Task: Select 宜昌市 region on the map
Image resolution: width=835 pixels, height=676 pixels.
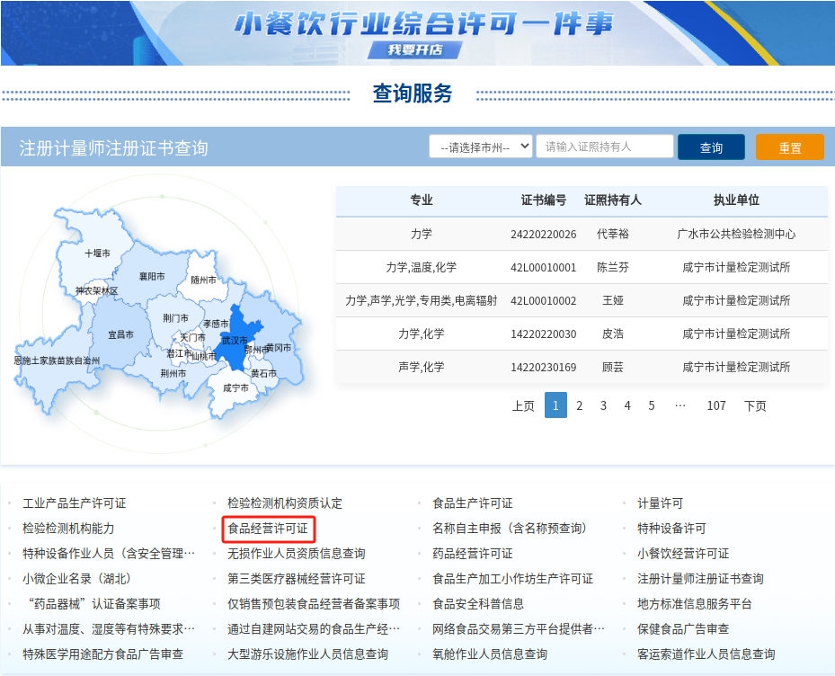Action: click(x=120, y=334)
